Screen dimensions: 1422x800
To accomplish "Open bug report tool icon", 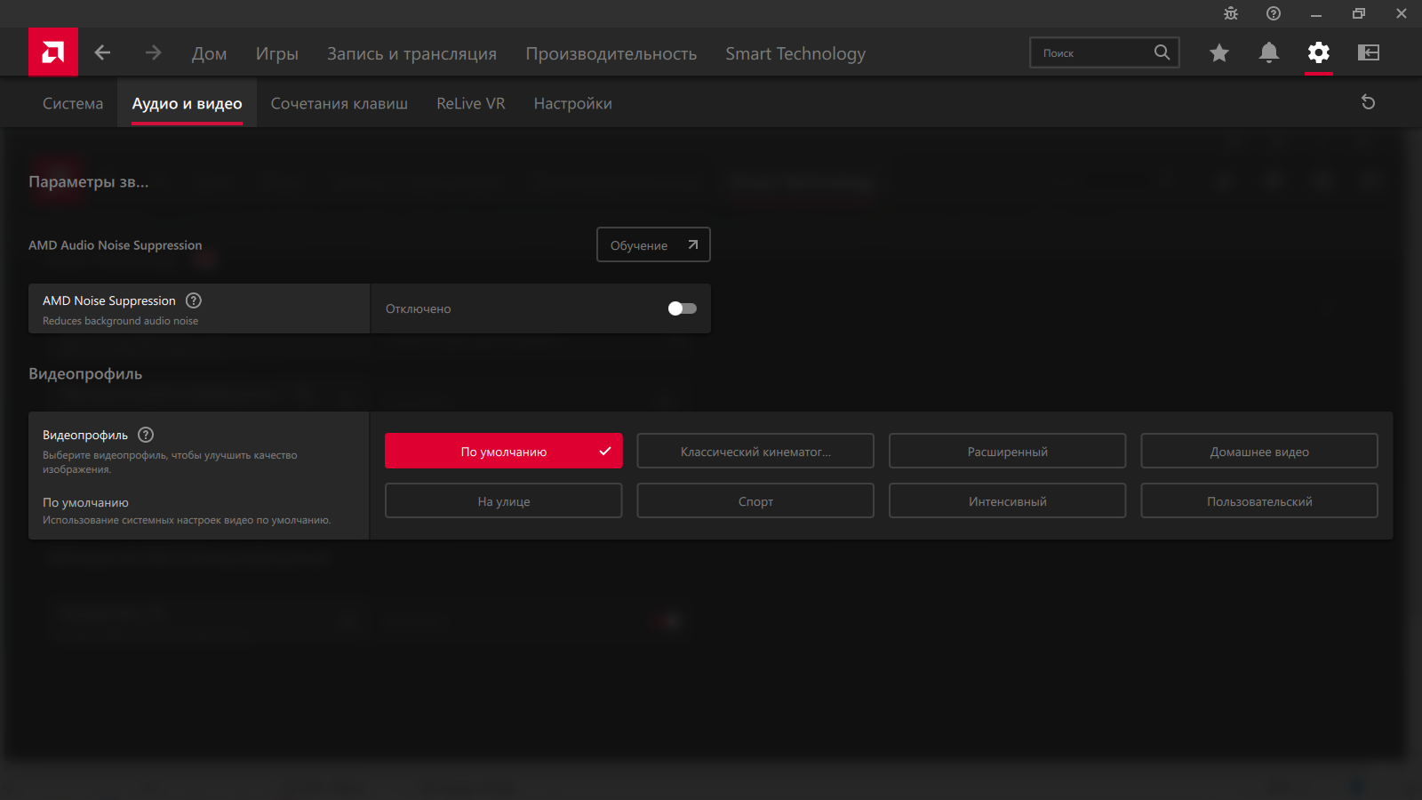I will tap(1231, 13).
